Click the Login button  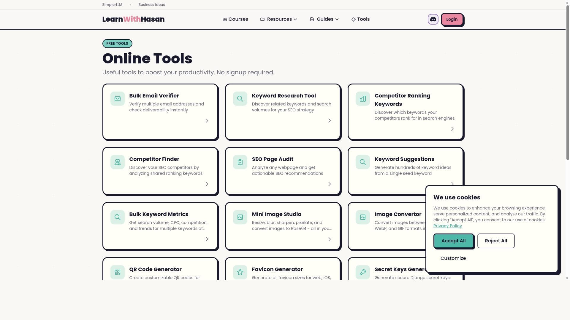point(452,19)
